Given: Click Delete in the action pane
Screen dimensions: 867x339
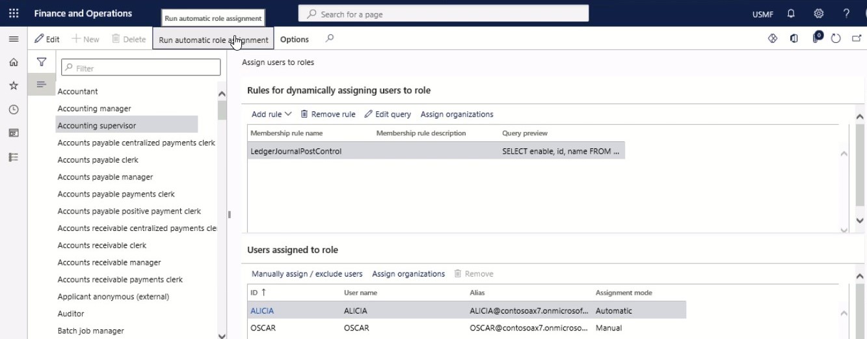Looking at the screenshot, I should [129, 39].
